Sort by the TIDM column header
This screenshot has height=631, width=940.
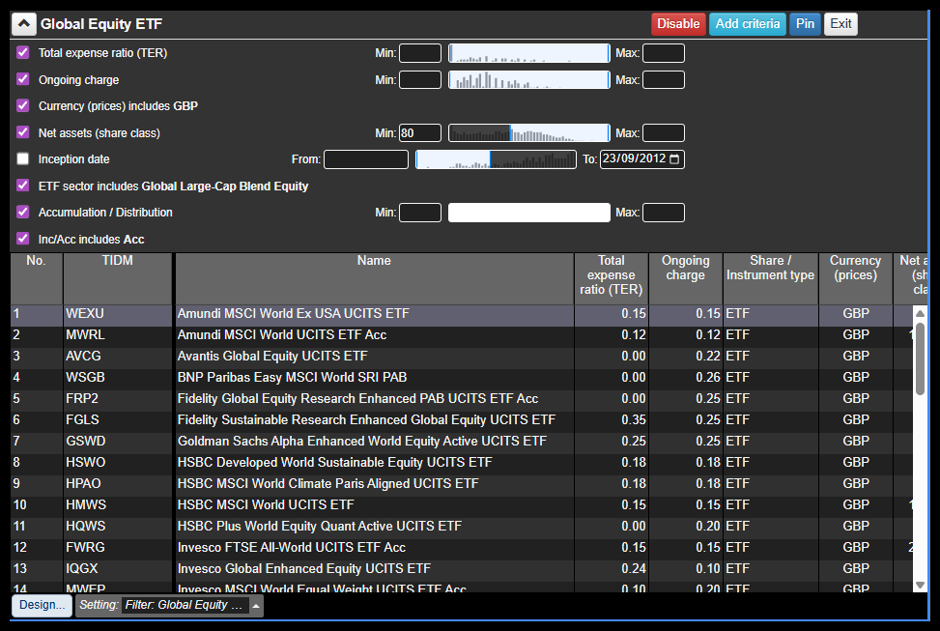pyautogui.click(x=117, y=261)
